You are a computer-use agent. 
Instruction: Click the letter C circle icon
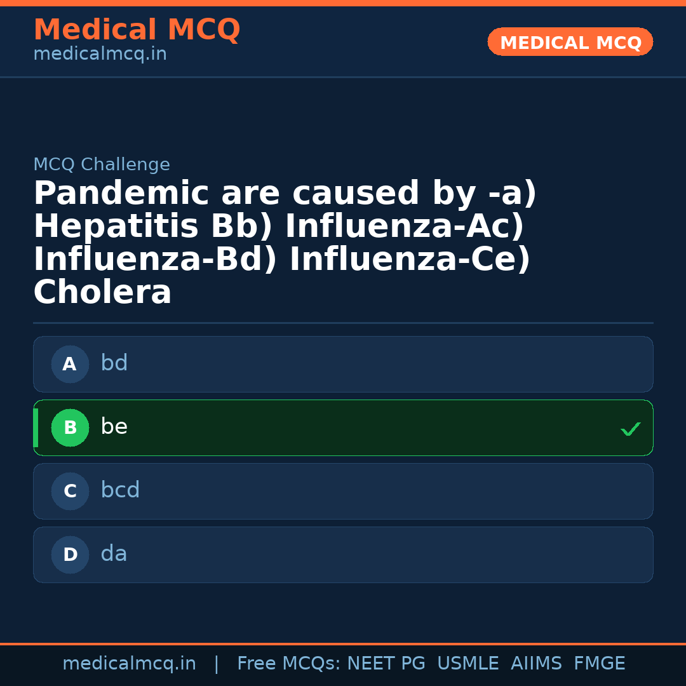tap(70, 492)
